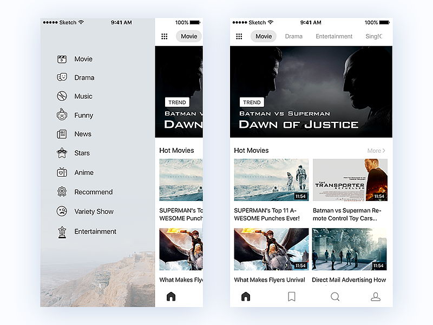Open the Transporter Refuelled thumbnail

tap(350, 180)
